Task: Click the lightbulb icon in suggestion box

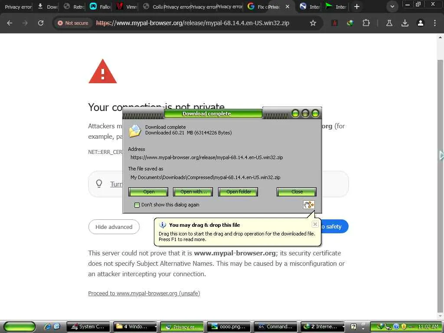Action: click(99, 184)
